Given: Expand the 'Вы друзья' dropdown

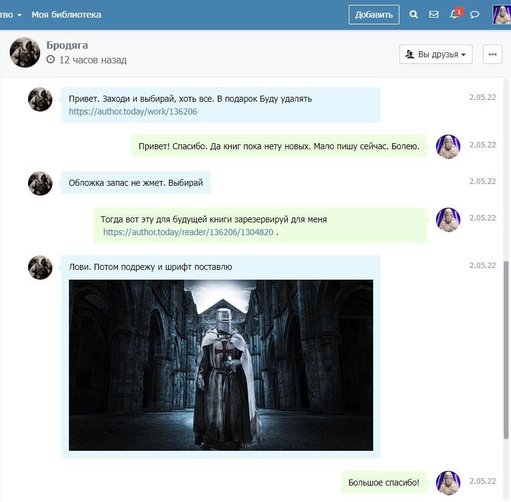Looking at the screenshot, I should pos(435,54).
